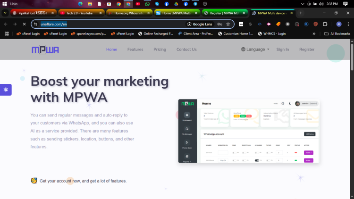Click the Register link
This screenshot has width=354, height=199.
tap(307, 50)
